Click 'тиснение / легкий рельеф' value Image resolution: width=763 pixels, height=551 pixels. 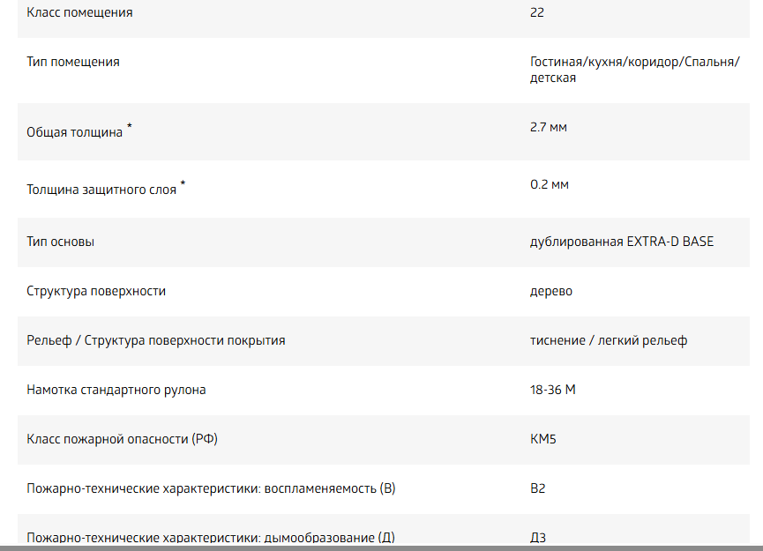pos(609,340)
